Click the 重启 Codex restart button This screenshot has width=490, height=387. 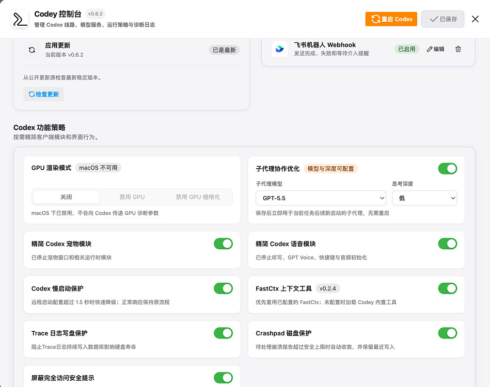[391, 19]
